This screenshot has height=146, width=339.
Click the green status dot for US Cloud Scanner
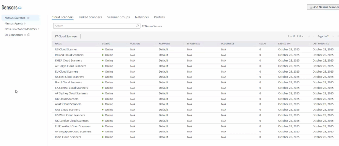[103, 49]
